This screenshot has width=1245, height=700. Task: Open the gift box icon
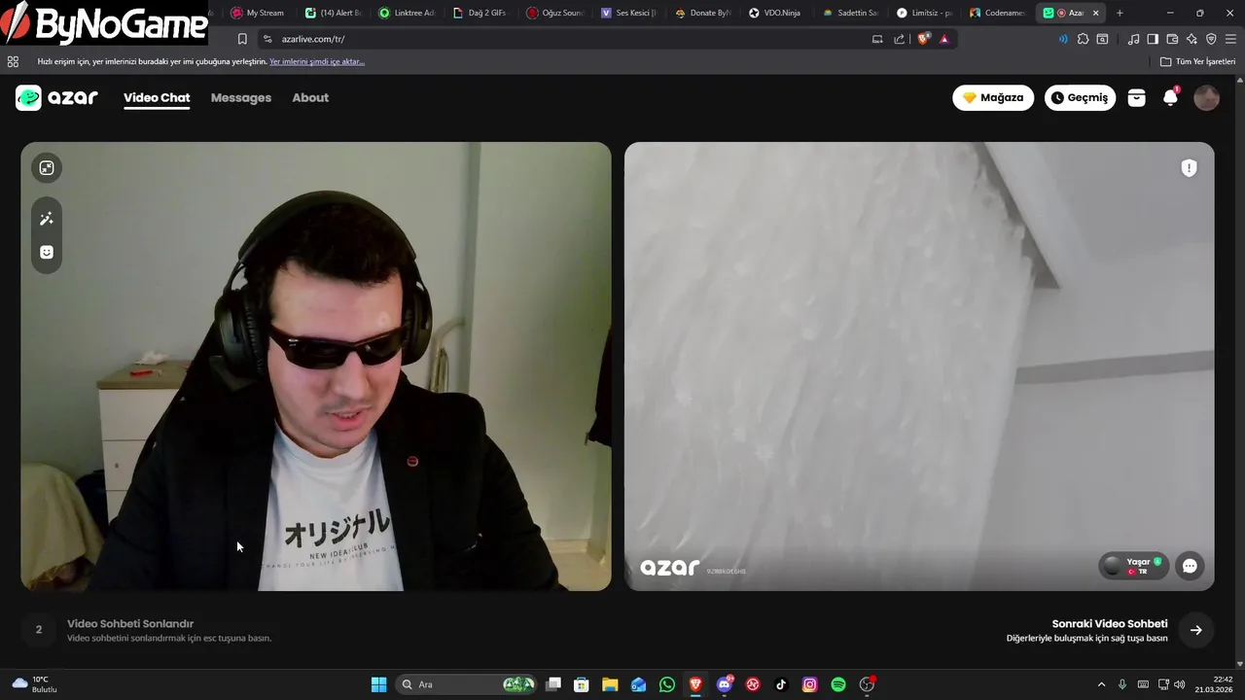pos(1136,97)
